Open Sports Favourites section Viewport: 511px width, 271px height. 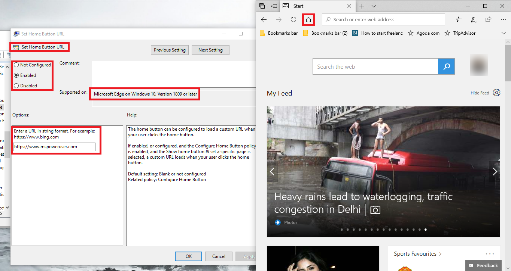pos(418,254)
